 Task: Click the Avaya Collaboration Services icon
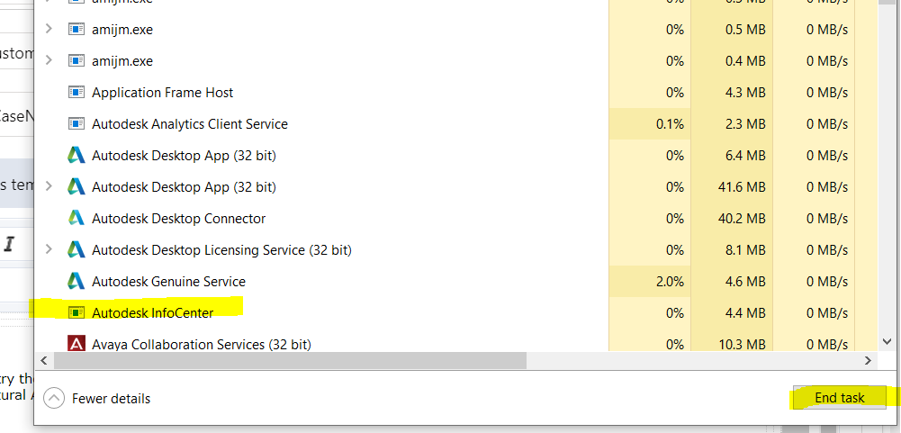[x=77, y=345]
